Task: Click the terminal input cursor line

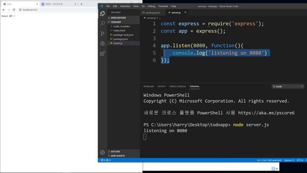Action: point(145,137)
